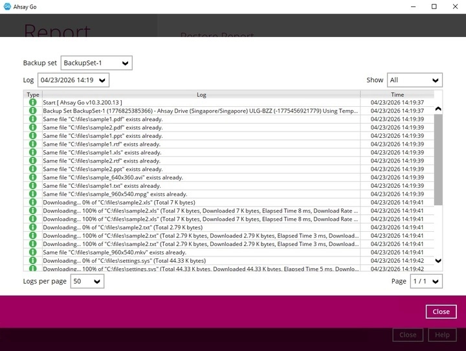Viewport: 466px width, 351px height.
Task: Click the Log column header
Action: click(201, 95)
